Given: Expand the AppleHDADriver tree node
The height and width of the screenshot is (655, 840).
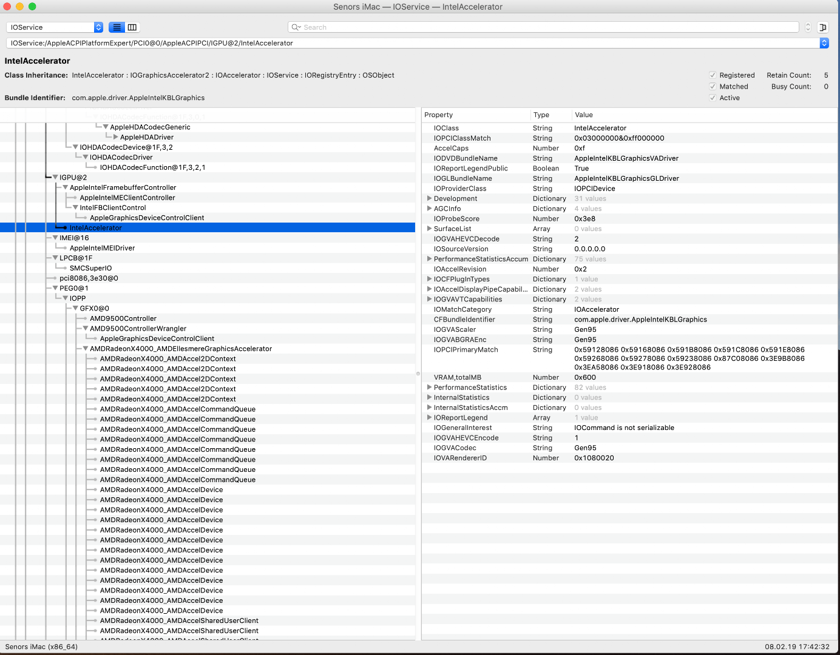Looking at the screenshot, I should (116, 137).
